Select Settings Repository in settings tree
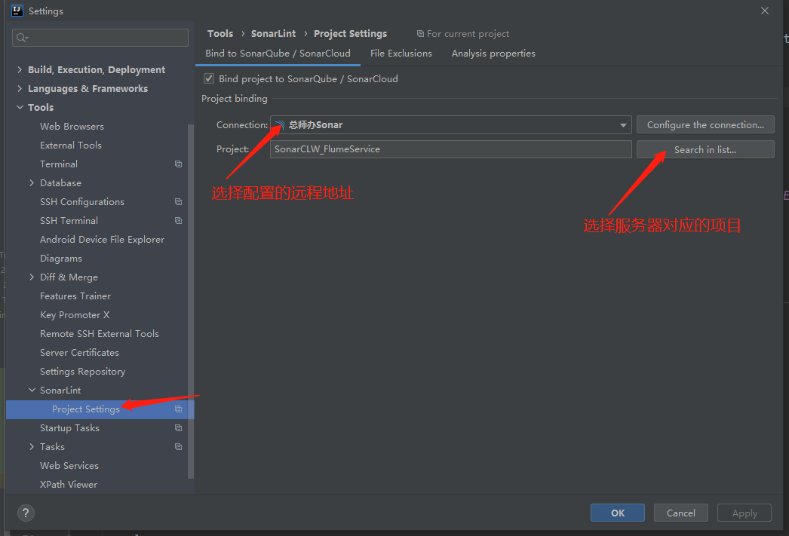This screenshot has height=536, width=789. click(x=82, y=371)
